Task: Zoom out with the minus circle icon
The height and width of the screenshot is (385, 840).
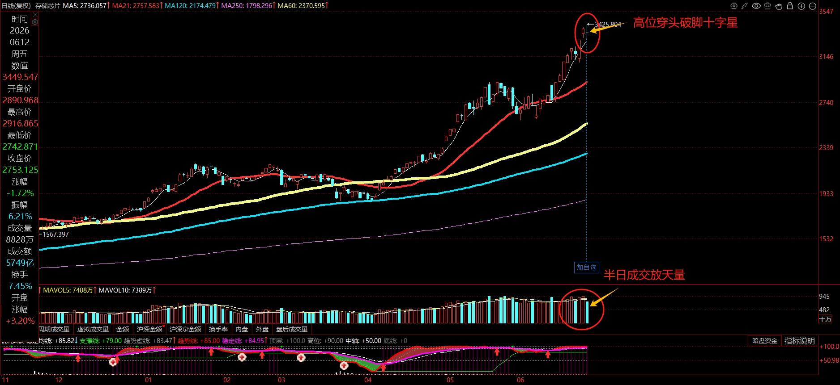Action: click(813, 6)
